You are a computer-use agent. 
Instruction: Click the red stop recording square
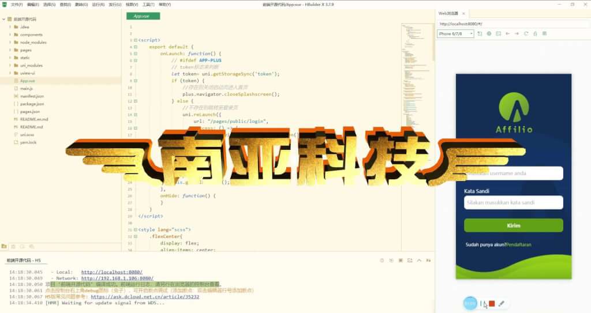(x=492, y=303)
